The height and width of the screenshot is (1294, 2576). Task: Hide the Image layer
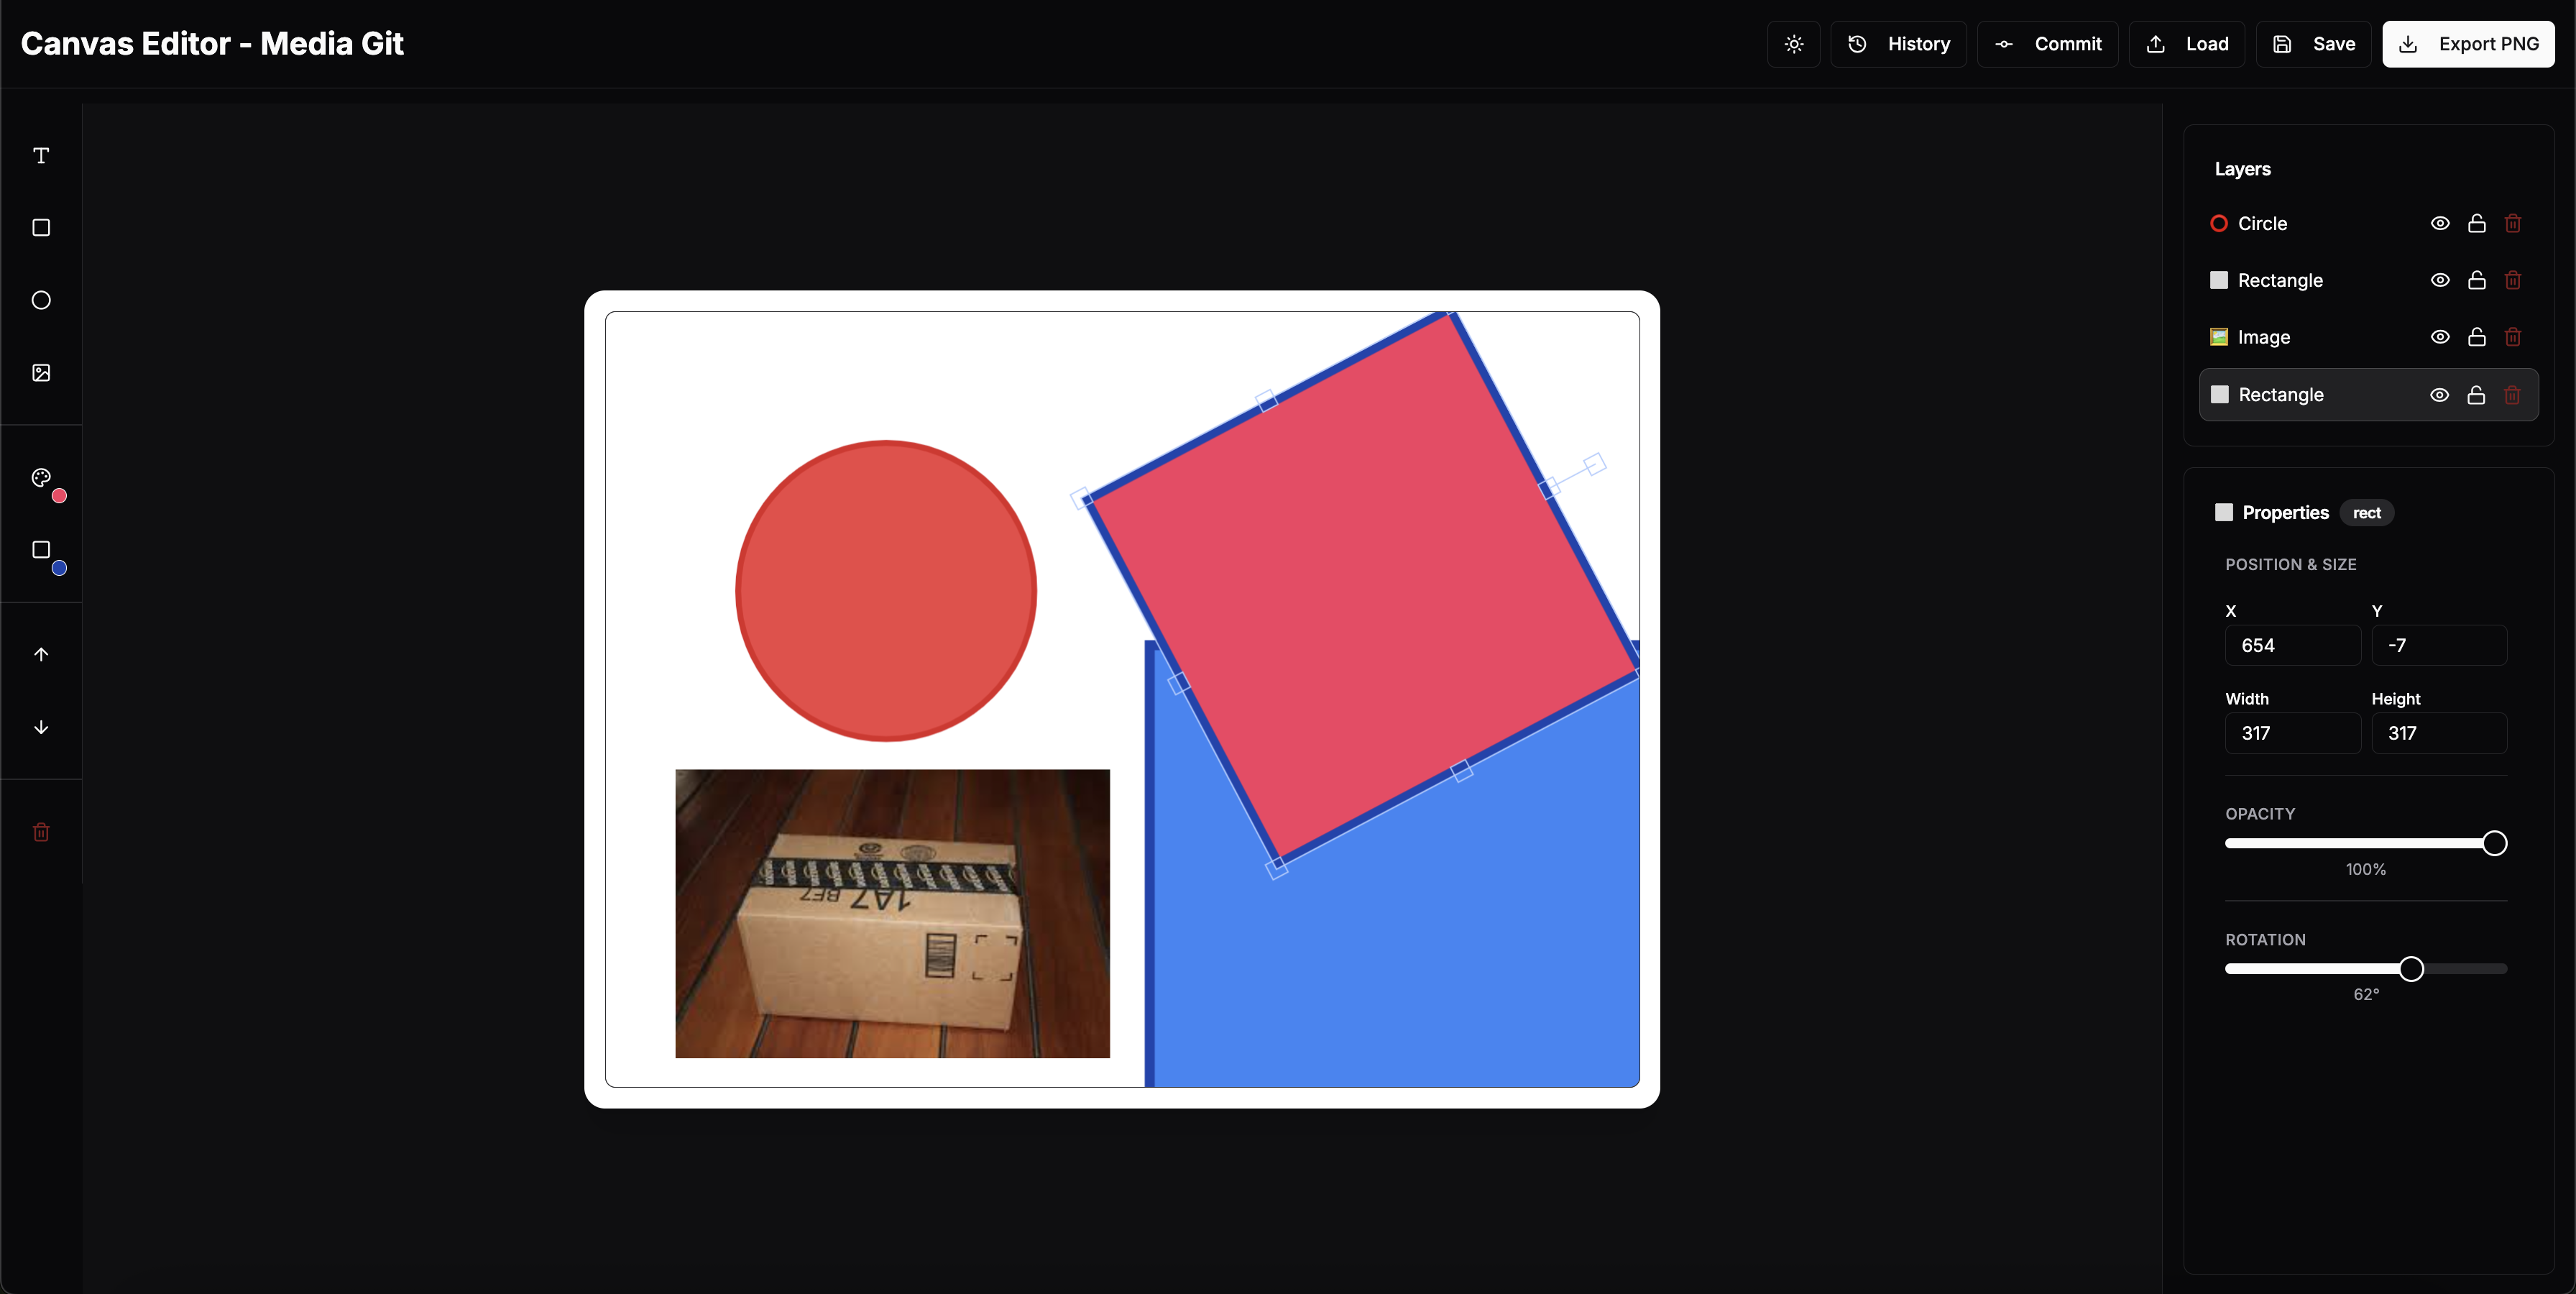point(2440,337)
